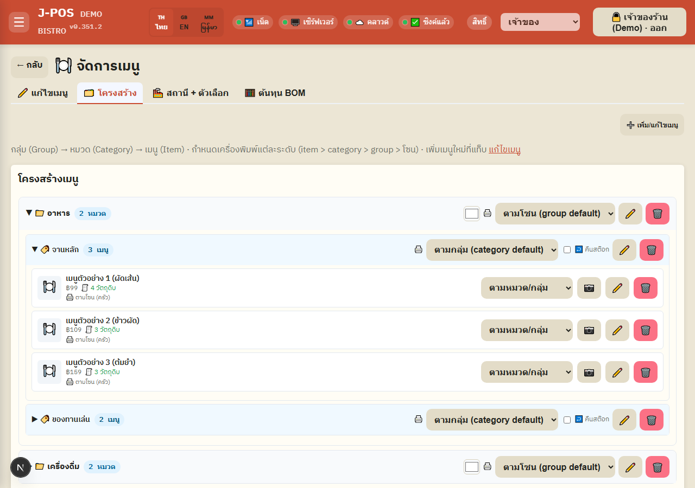Delete the เครื่องดื่ม group trash icon
The image size is (695, 488).
pyautogui.click(x=658, y=467)
